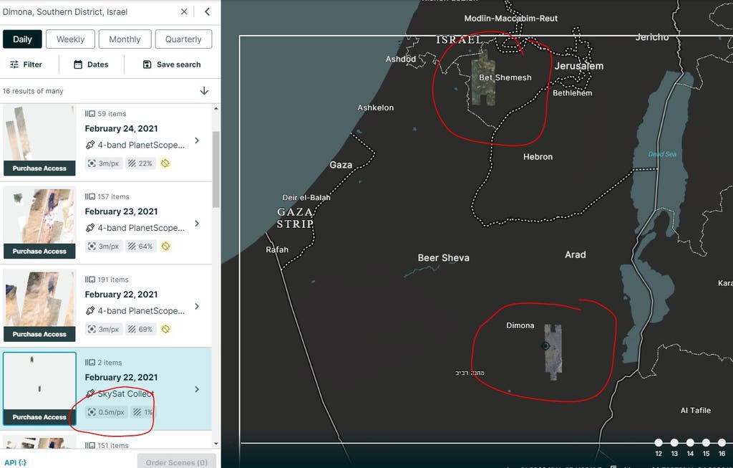This screenshot has width=733, height=468.
Task: Click the satellite imagery footprint near Bet Shemesh
Action: tap(483, 77)
